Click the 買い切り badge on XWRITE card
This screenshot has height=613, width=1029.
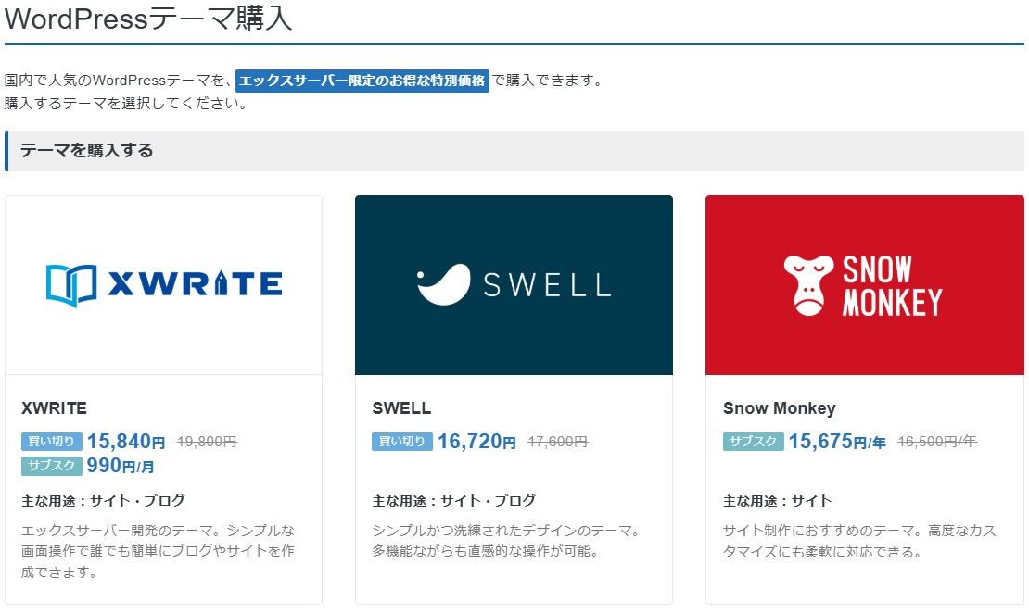click(52, 441)
